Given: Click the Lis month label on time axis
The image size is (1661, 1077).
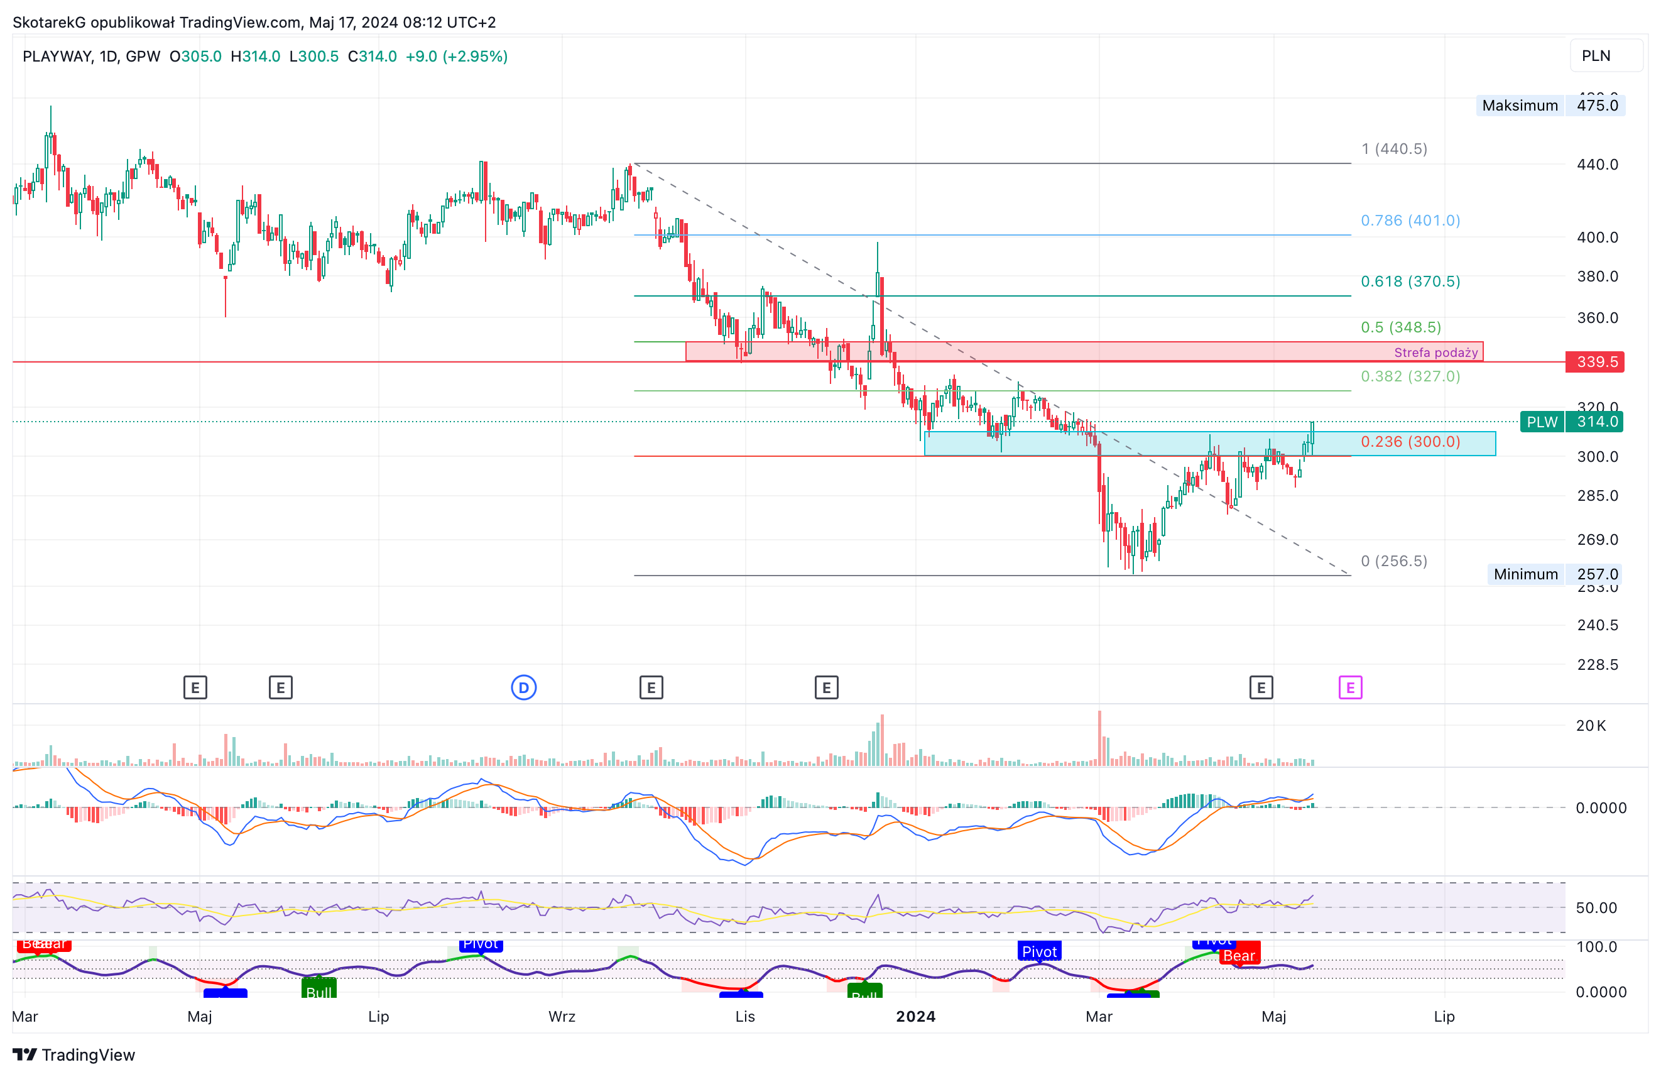Looking at the screenshot, I should tap(744, 1016).
